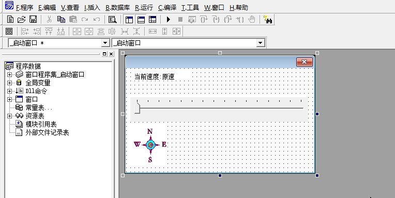Close the left program data panel
Viewport: 395px width, 198px height.
[x=111, y=54]
